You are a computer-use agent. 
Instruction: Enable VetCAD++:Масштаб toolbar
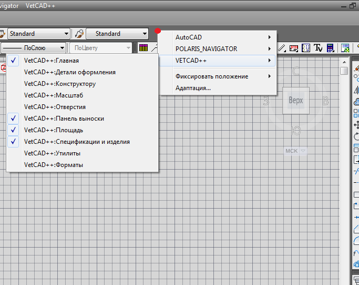click(x=83, y=95)
